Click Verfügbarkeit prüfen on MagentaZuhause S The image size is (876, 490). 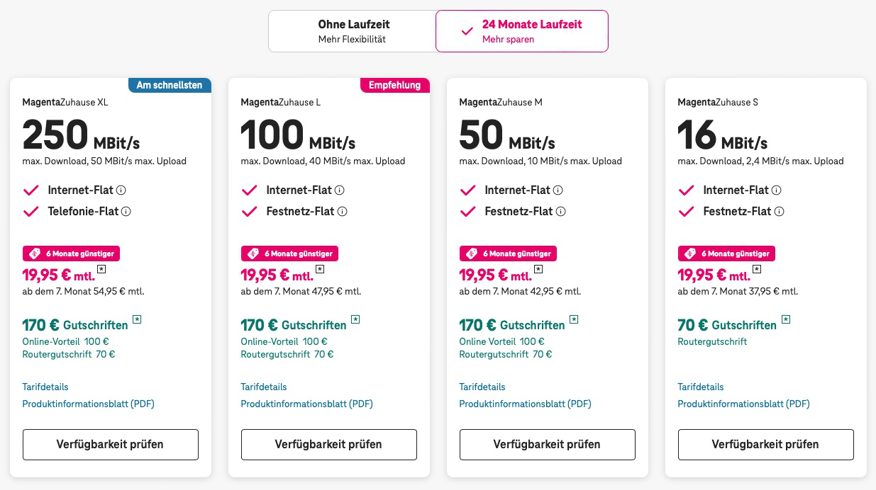765,445
